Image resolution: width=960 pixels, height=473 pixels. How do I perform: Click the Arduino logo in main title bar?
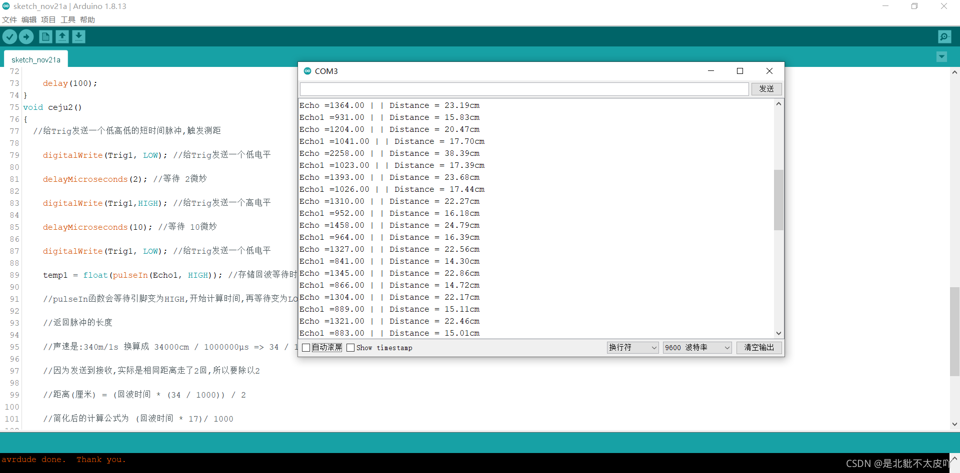point(6,6)
